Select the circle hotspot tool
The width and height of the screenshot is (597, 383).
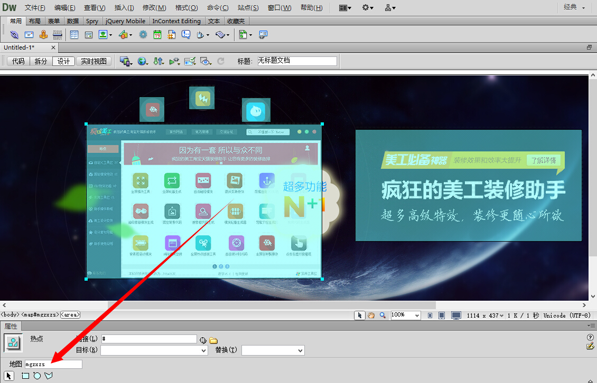37,376
